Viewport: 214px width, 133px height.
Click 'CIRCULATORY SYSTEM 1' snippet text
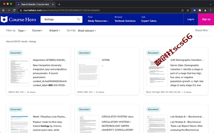[x=116, y=122]
